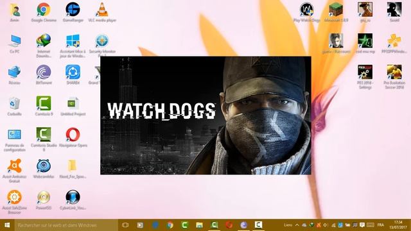
Task: Select the Untitled Project file icon
Action: tap(73, 106)
